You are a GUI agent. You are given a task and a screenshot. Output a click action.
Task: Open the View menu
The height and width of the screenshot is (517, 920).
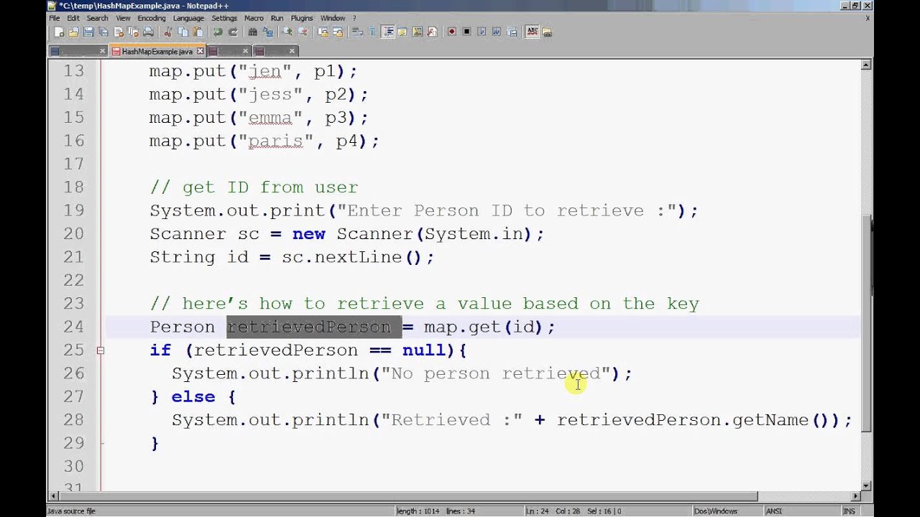click(x=123, y=18)
